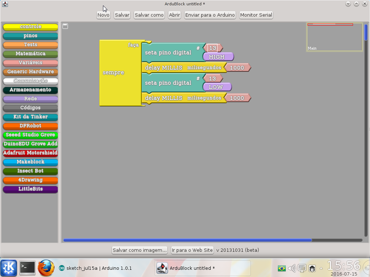Select the ArduBlock untitled taskbar entry
This screenshot has height=277, width=370.
tap(202, 268)
